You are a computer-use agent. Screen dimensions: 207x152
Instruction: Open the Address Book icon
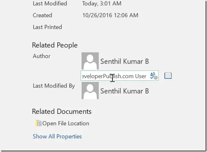(x=168, y=76)
